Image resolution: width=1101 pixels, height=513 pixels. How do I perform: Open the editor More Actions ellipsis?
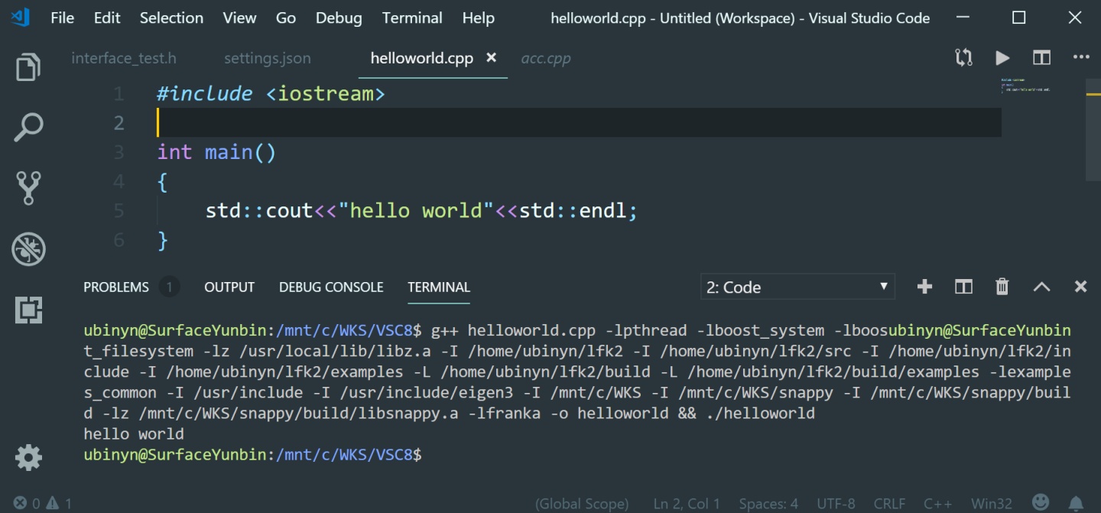(x=1080, y=57)
